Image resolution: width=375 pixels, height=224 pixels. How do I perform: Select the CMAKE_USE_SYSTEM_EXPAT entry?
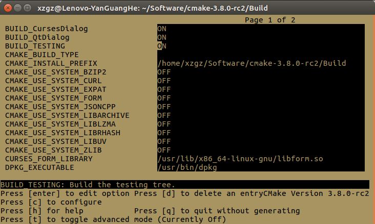click(x=55, y=89)
